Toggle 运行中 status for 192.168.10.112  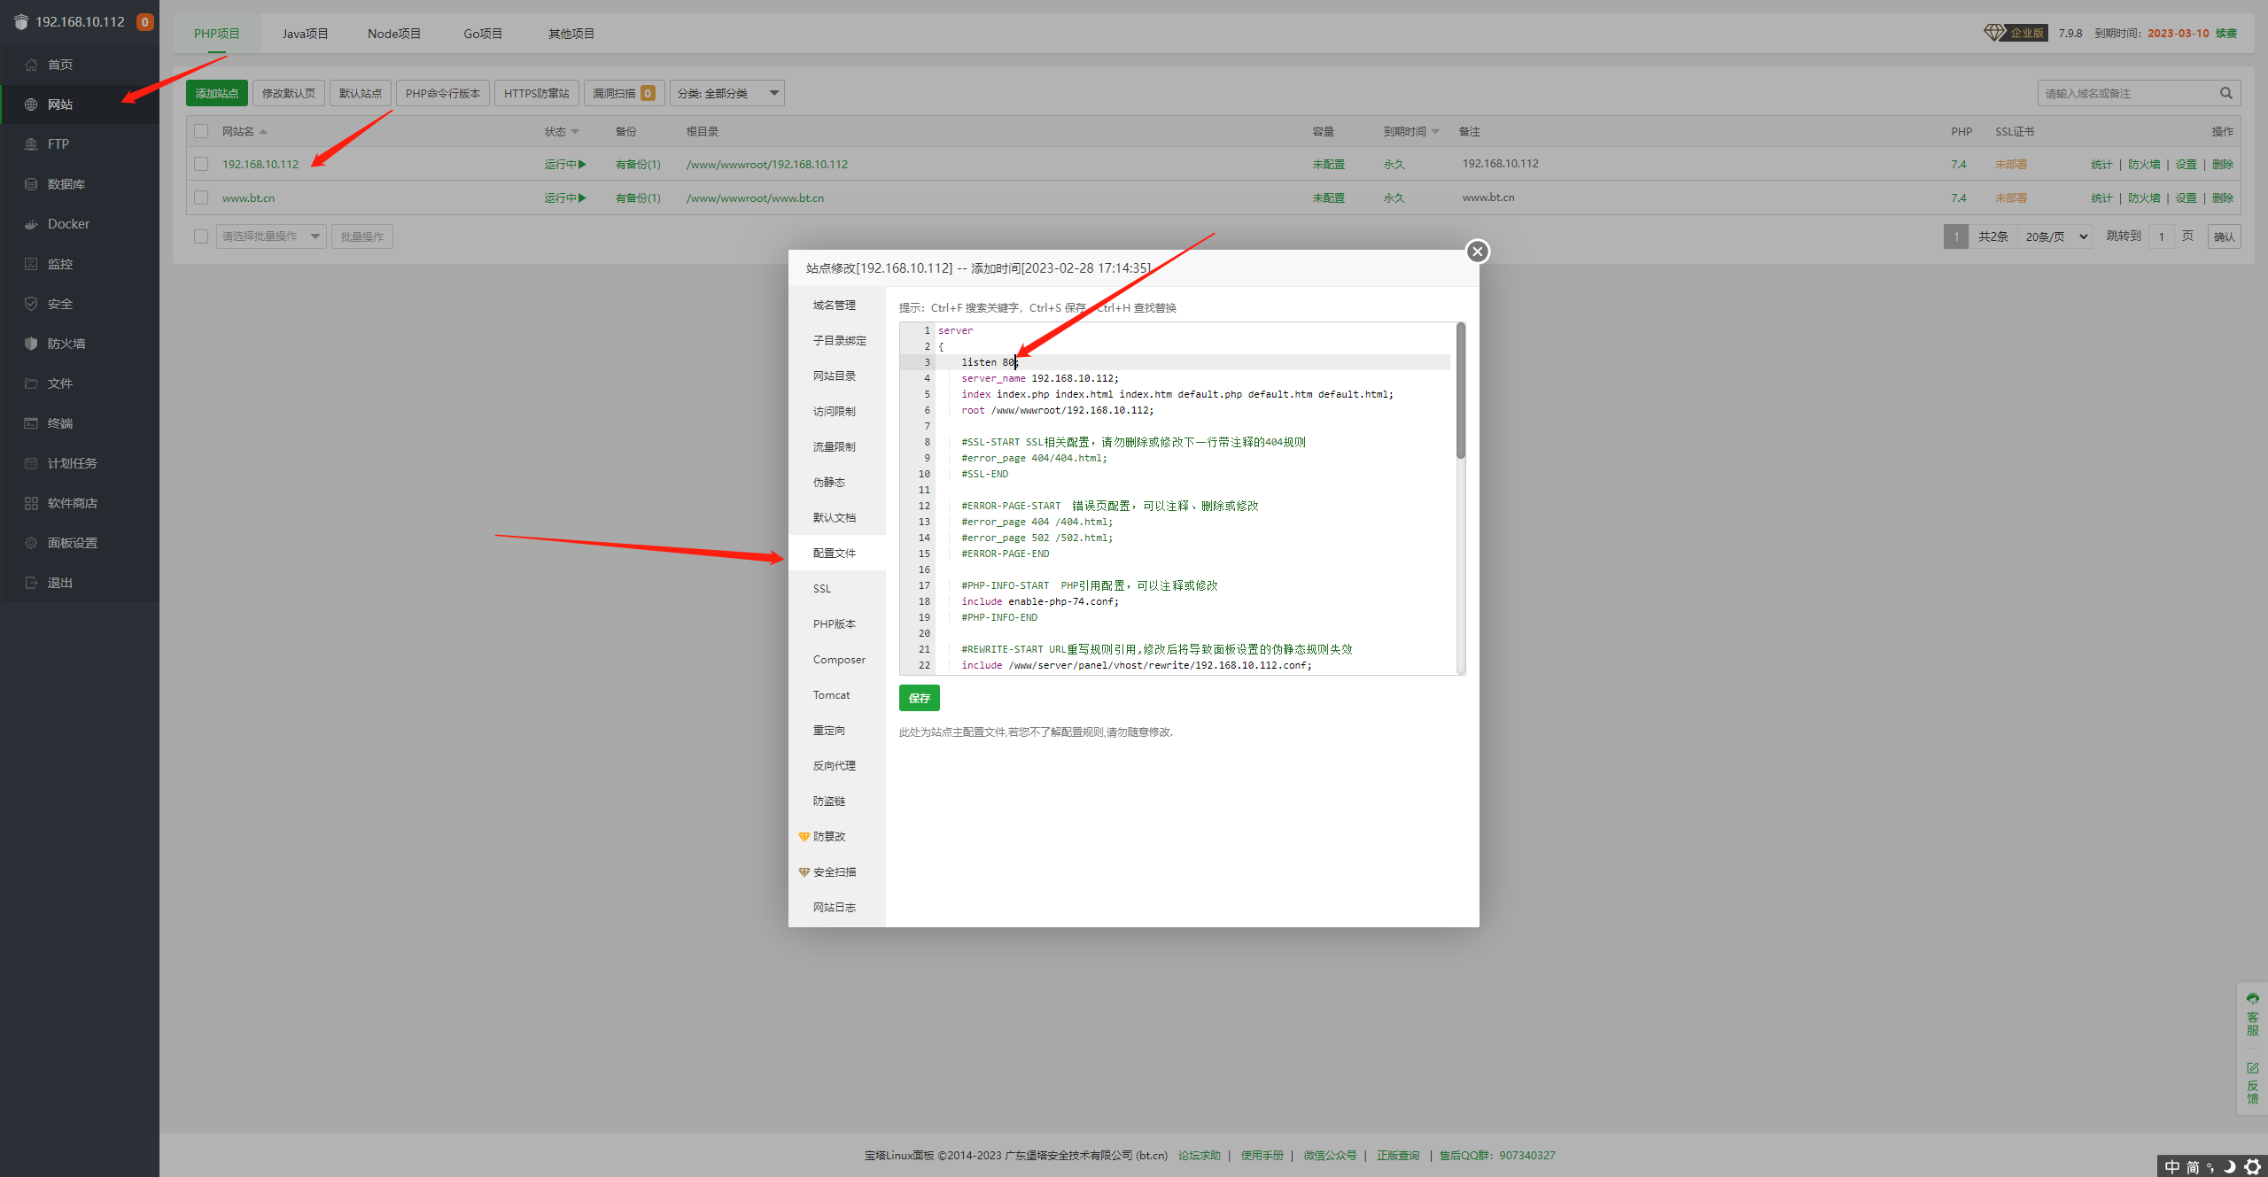[x=565, y=165]
